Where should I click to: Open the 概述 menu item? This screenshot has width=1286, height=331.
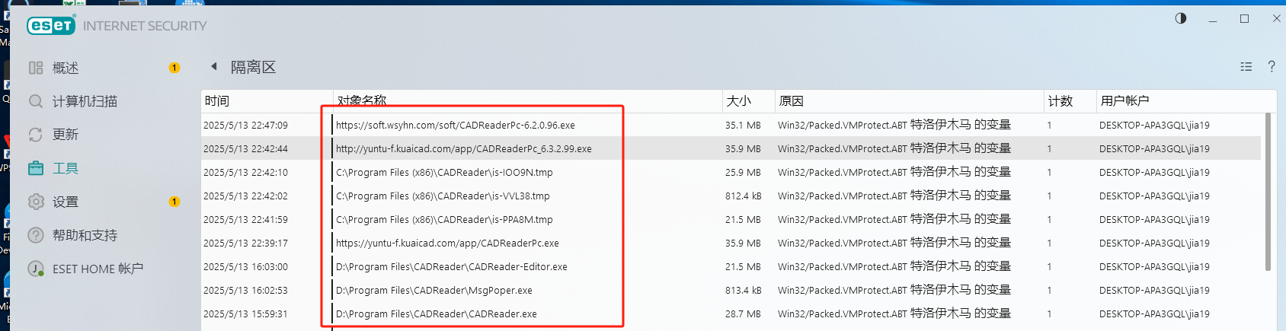coord(66,68)
